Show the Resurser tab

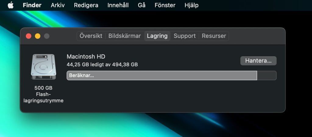[x=214, y=36]
